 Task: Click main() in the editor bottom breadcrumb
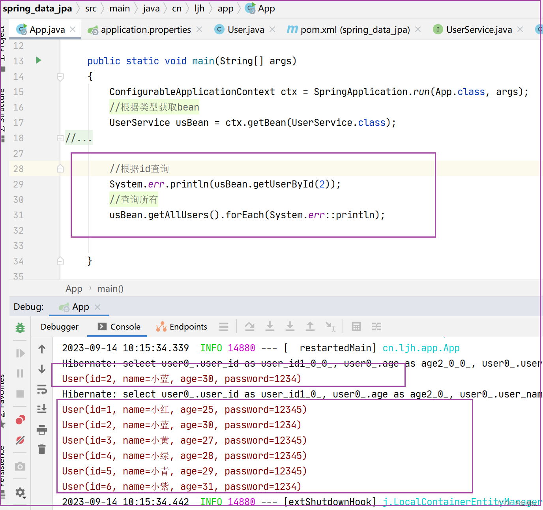point(110,289)
